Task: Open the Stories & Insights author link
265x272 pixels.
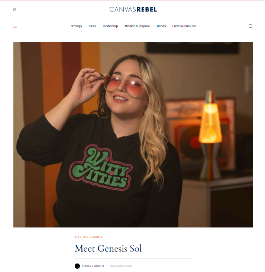Action: click(x=93, y=266)
